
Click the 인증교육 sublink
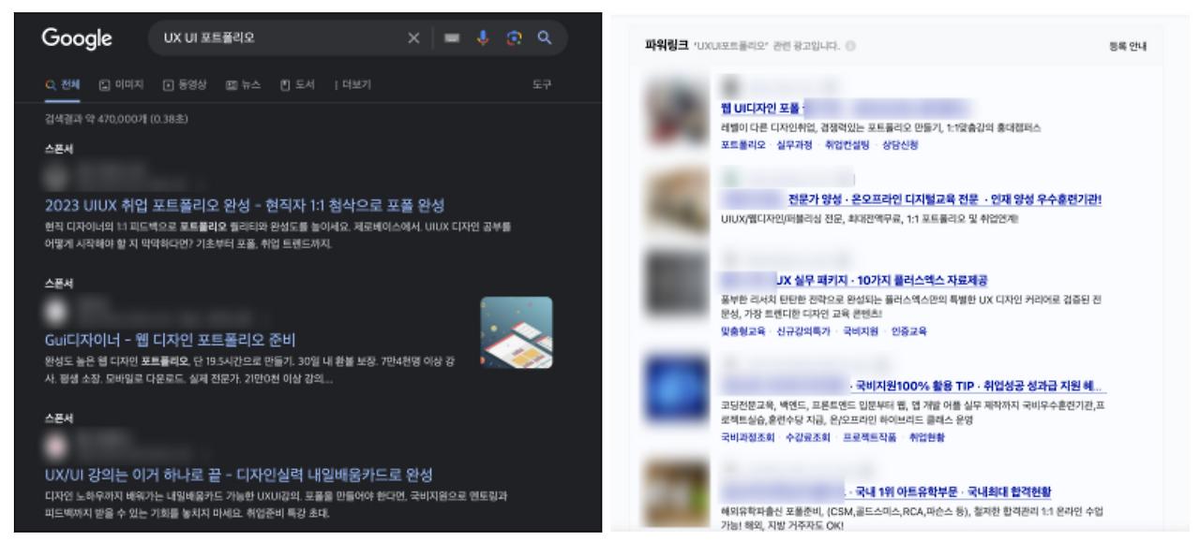pos(908,331)
